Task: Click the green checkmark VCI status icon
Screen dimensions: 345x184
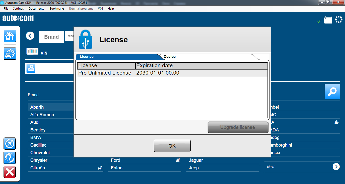Action: tap(319, 21)
